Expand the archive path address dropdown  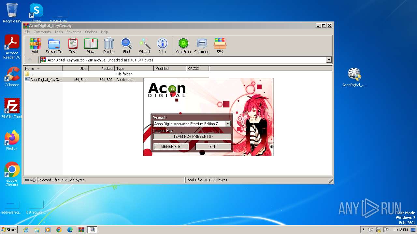pyautogui.click(x=329, y=60)
